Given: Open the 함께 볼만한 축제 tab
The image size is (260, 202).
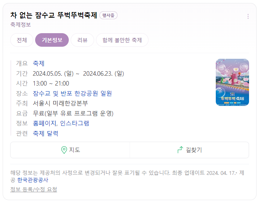Looking at the screenshot, I should click(x=122, y=40).
